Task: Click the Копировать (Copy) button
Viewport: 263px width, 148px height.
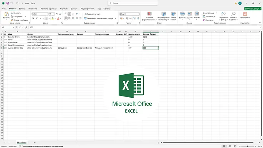Action: [17, 16]
